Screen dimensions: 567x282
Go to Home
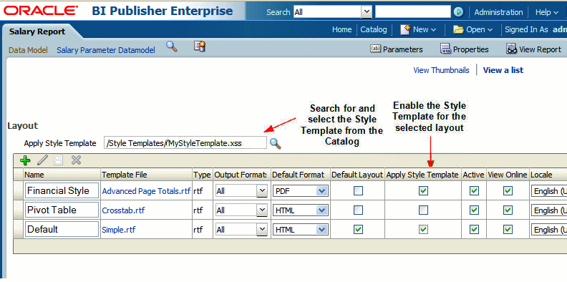pyautogui.click(x=341, y=29)
